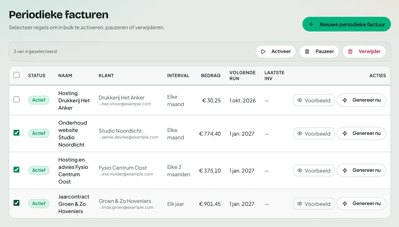Click the Periodieke facturen page heading
The image size is (399, 227).
tap(59, 15)
